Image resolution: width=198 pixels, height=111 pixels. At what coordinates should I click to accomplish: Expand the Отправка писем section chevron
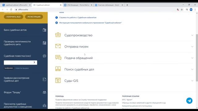192,47
